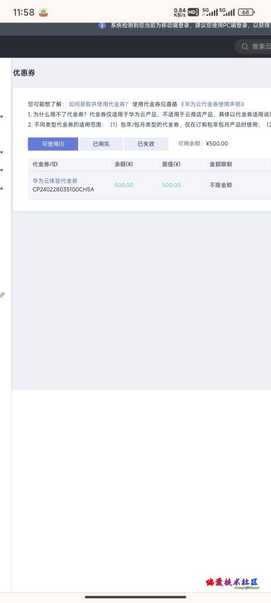Expand the topmost sidebar arrow
Image resolution: width=271 pixels, height=603 pixels.
coord(2,117)
